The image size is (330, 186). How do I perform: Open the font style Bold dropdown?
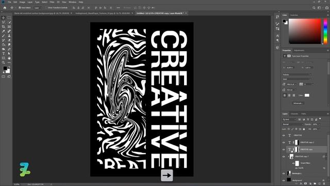[297, 79]
